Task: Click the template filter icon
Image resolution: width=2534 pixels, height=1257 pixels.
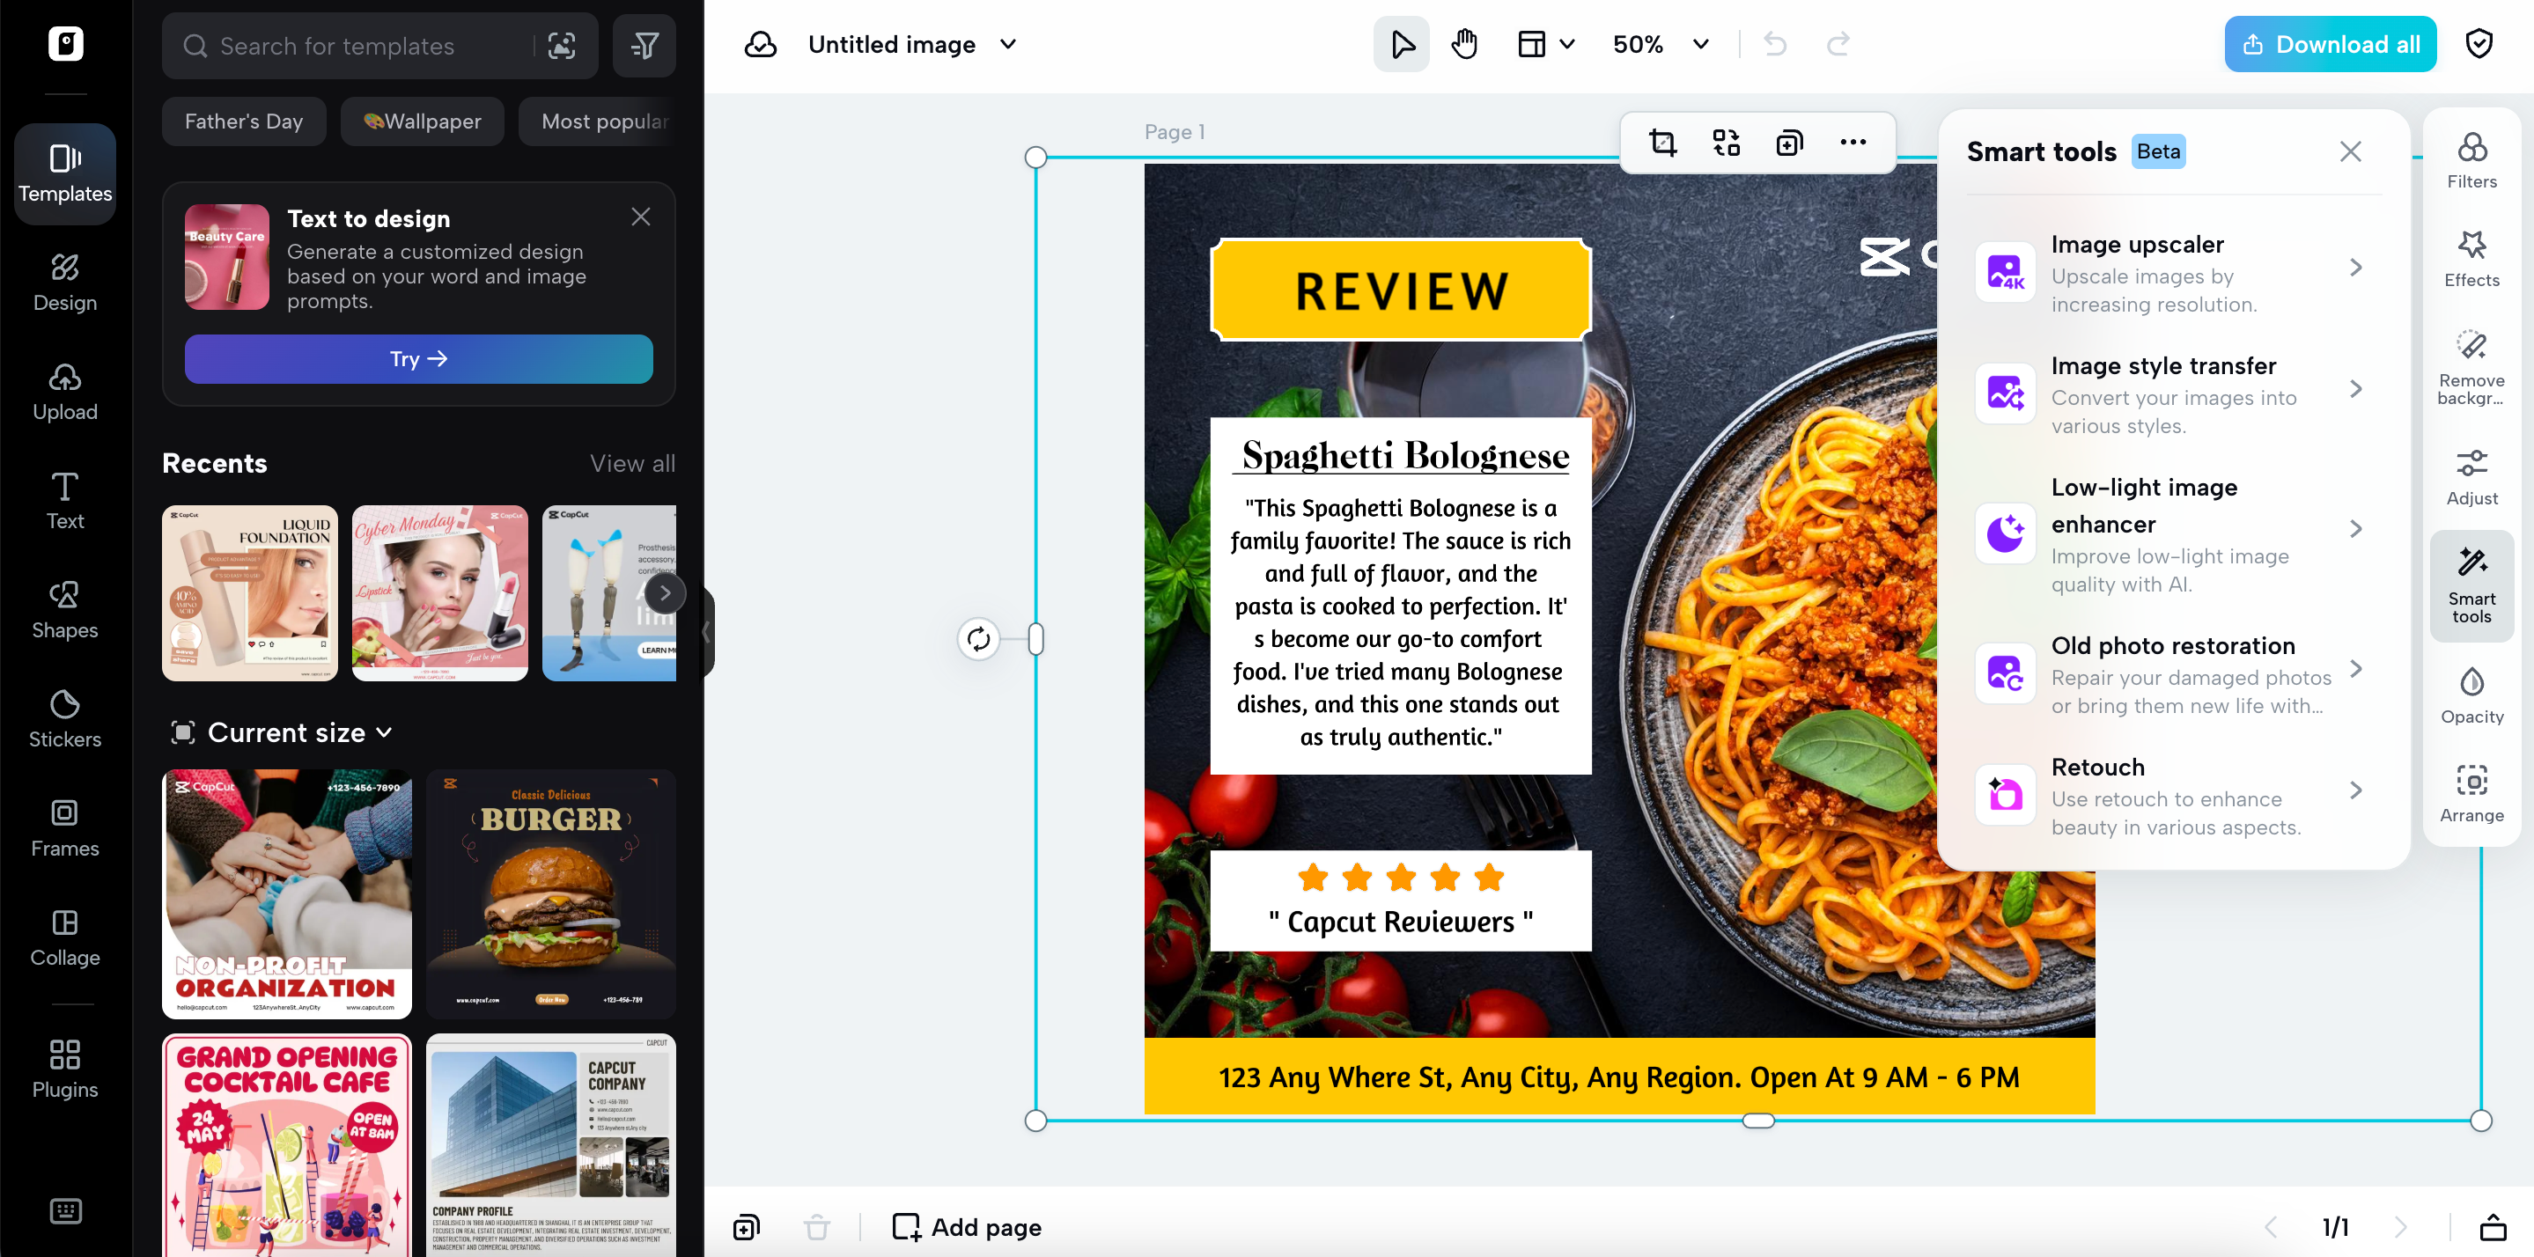Action: pyautogui.click(x=645, y=45)
